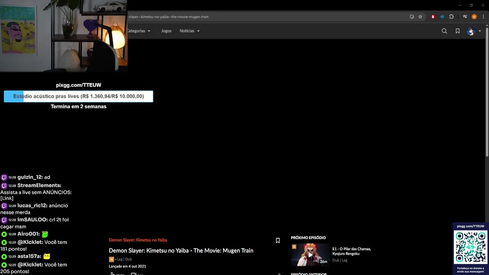Click StreamElements chat username
Image resolution: width=489 pixels, height=275 pixels.
coord(39,185)
